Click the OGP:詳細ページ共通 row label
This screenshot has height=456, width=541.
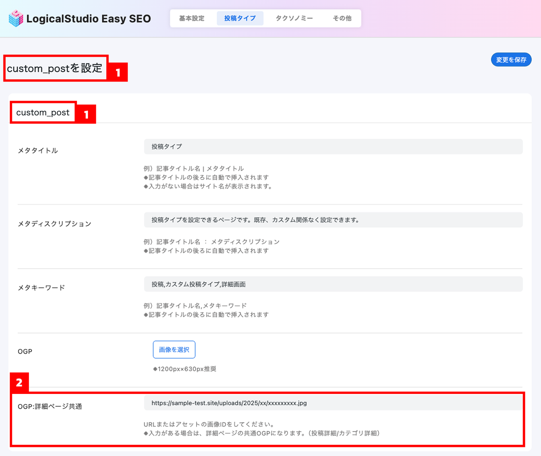coord(50,406)
